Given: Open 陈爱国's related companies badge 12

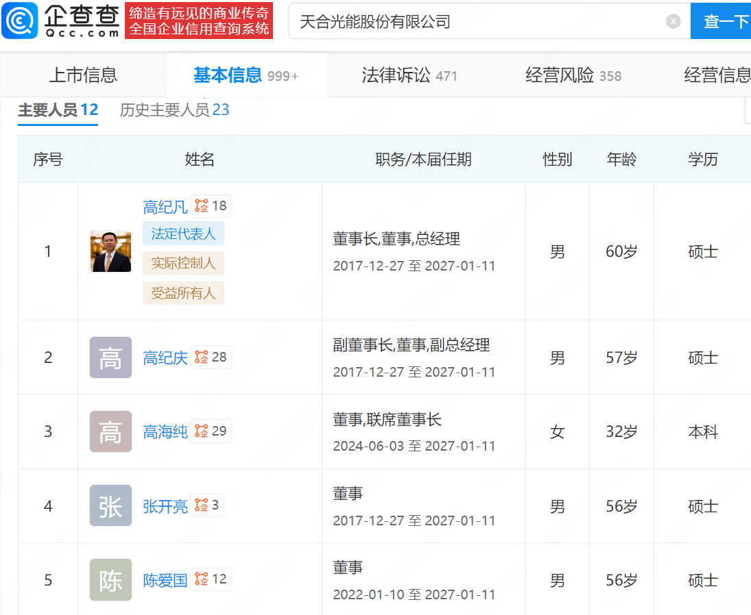Looking at the screenshot, I should 211,579.
